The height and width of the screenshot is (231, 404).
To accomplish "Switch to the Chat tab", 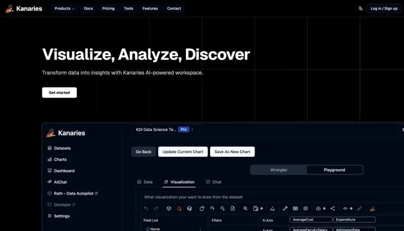I will pyautogui.click(x=214, y=182).
